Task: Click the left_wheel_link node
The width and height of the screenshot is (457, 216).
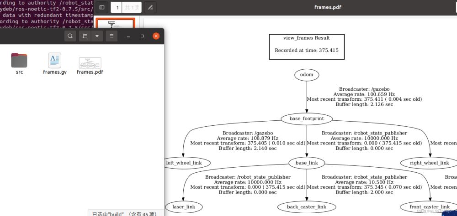Action: [x=187, y=163]
